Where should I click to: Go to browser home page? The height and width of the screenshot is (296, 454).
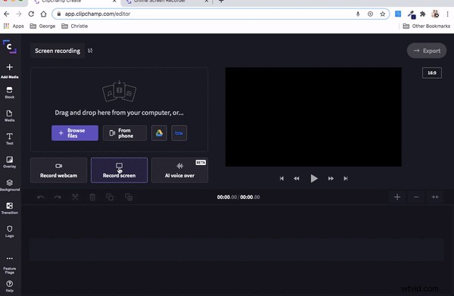click(43, 14)
